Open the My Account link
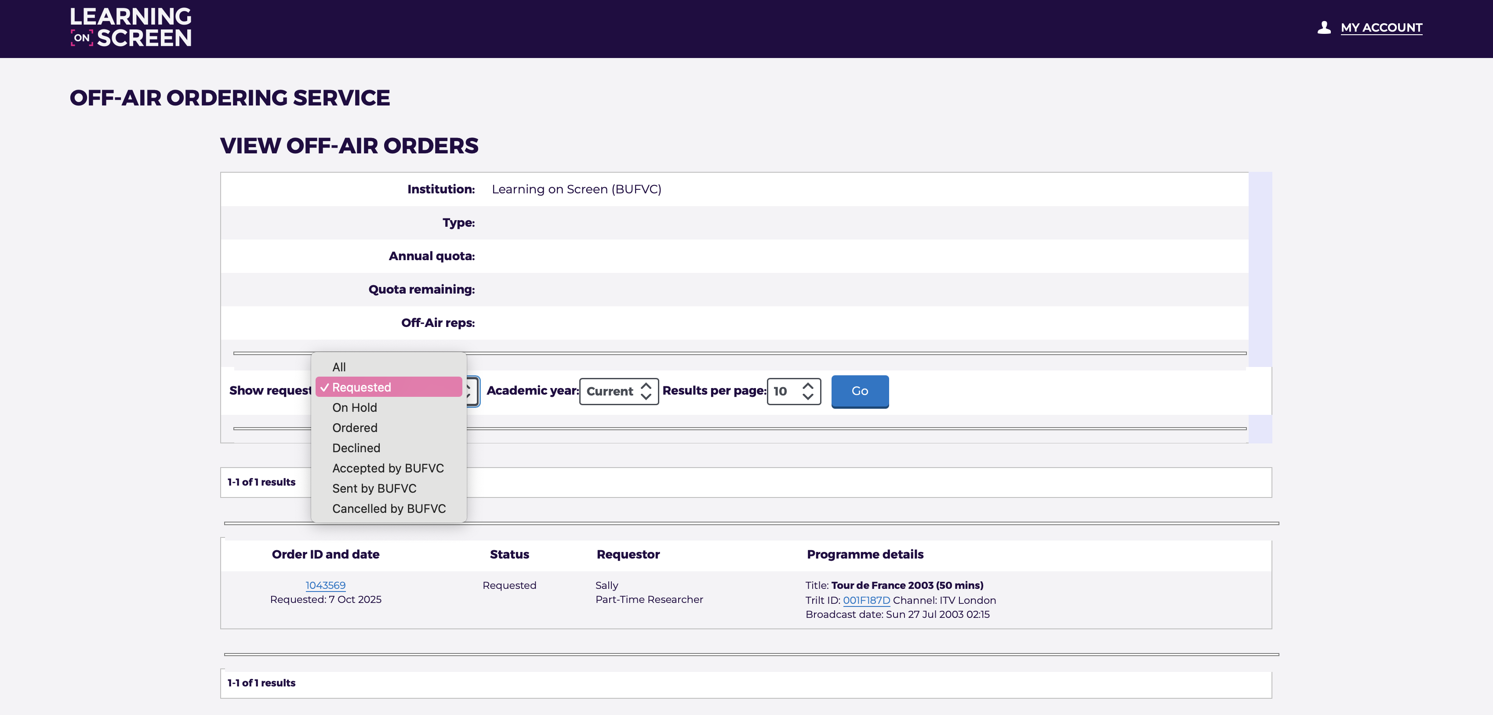 (1381, 27)
